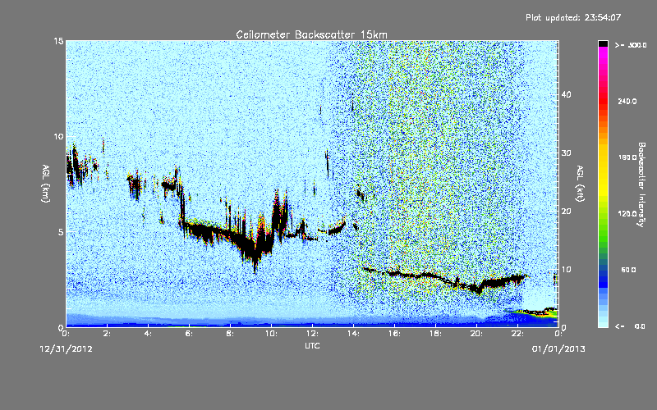Viewport: 657px width, 410px height.
Task: Click the 5 km tick label on left axis
Action: pyautogui.click(x=61, y=232)
